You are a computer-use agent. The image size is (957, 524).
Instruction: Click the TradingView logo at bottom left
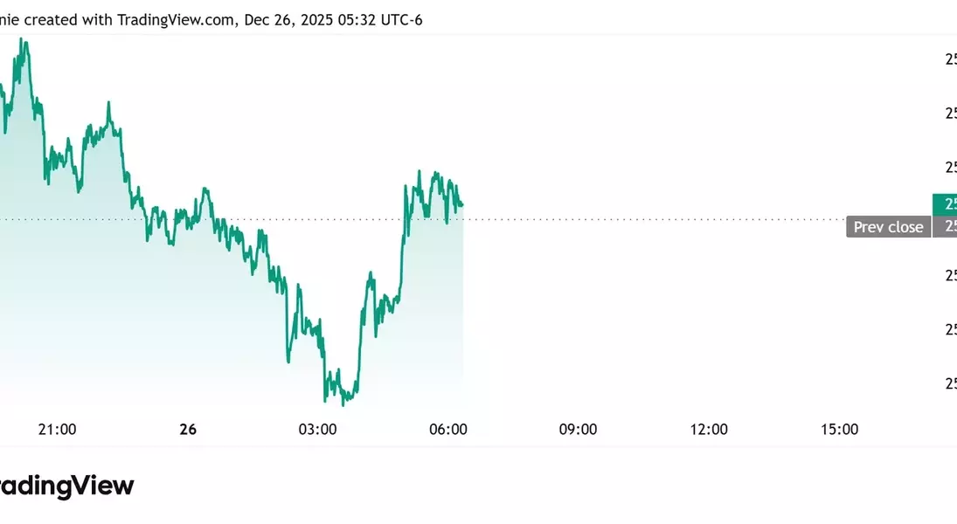pyautogui.click(x=66, y=486)
